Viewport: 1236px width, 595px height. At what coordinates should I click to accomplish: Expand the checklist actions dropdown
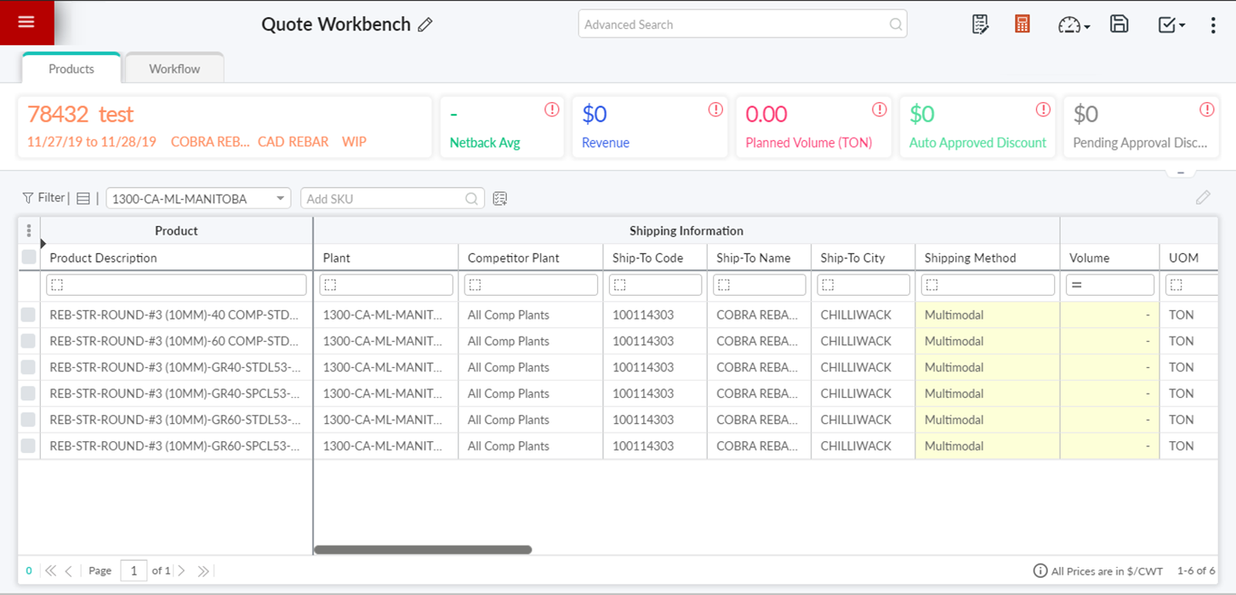[x=1171, y=25]
